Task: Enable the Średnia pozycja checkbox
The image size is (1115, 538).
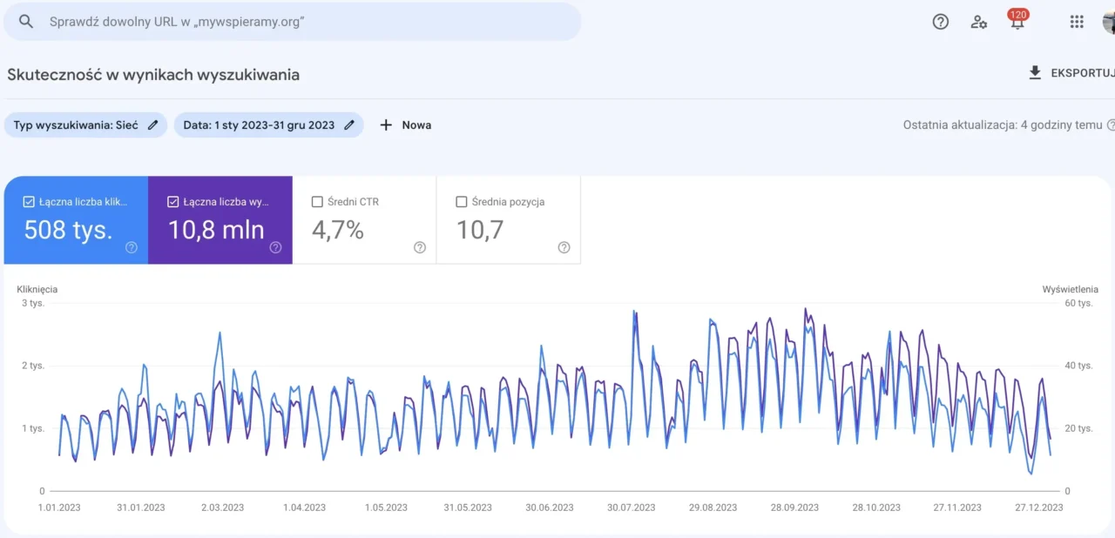Action: [x=462, y=202]
